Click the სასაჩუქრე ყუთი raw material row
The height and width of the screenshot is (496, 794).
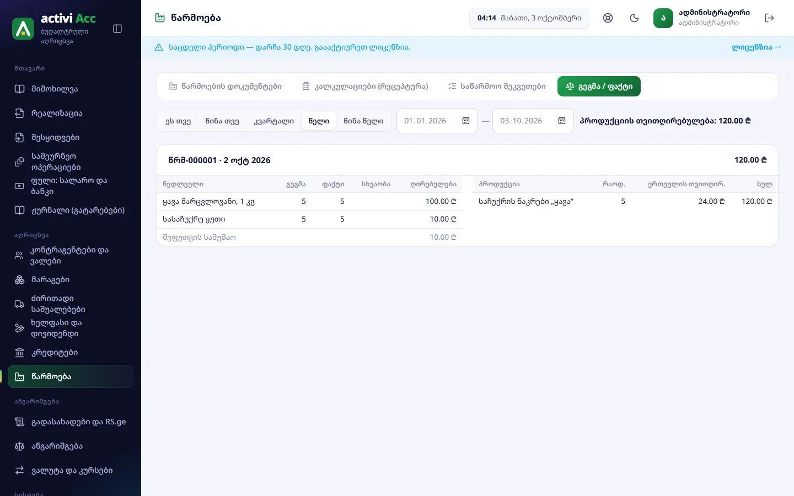(309, 219)
